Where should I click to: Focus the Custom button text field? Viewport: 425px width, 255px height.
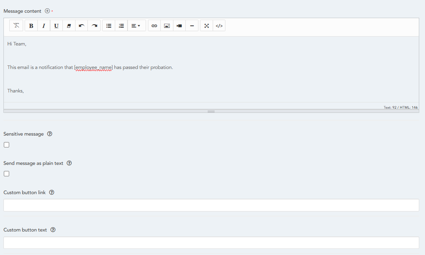tap(211, 243)
